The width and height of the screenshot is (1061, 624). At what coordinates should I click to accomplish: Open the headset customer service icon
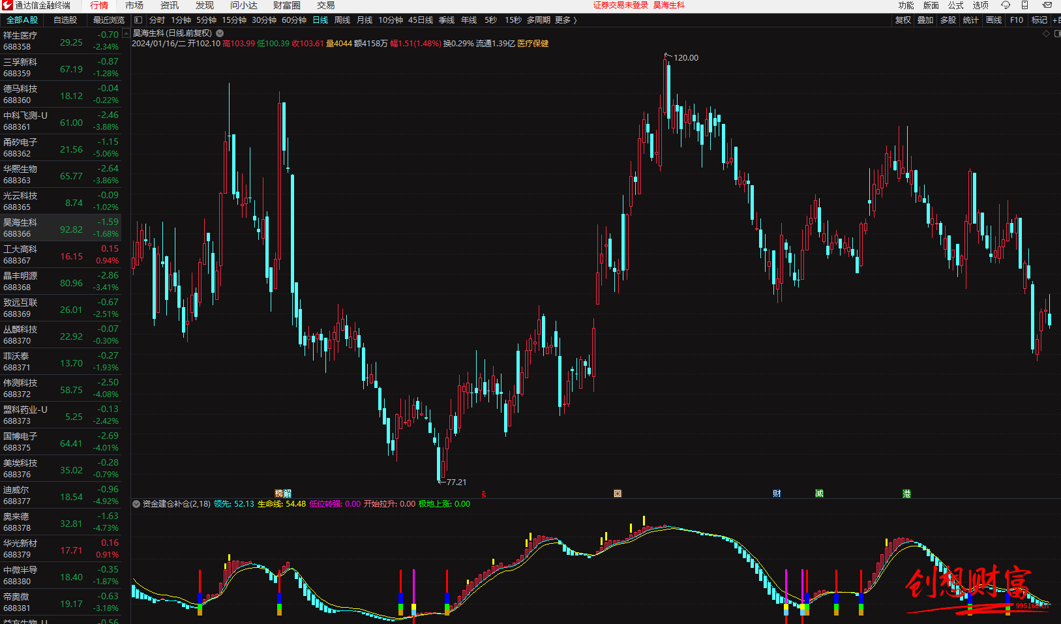coord(1006,5)
